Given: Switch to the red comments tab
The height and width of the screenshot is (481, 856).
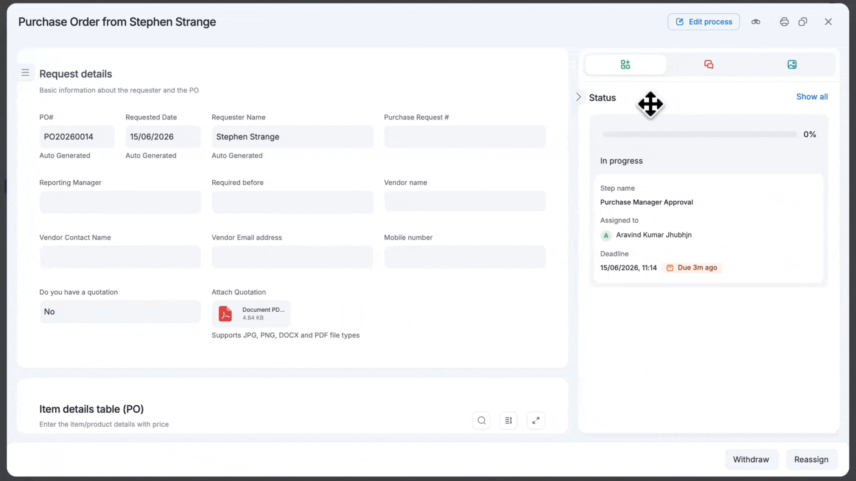Looking at the screenshot, I should point(709,65).
